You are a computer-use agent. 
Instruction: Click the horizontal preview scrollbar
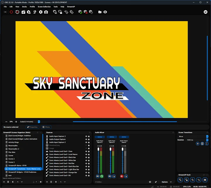tap(125, 122)
